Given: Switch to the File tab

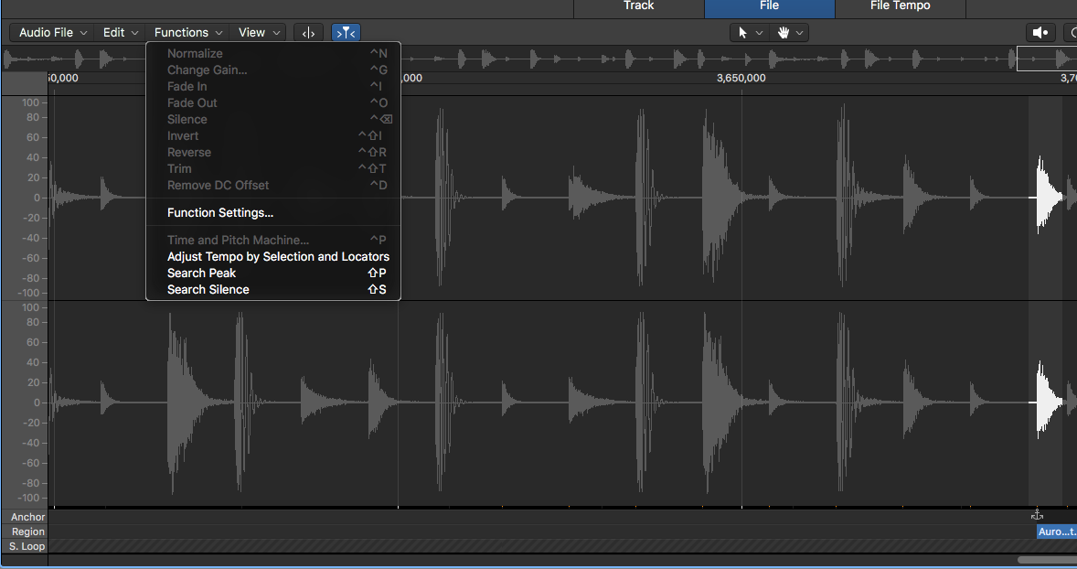Looking at the screenshot, I should coord(769,6).
